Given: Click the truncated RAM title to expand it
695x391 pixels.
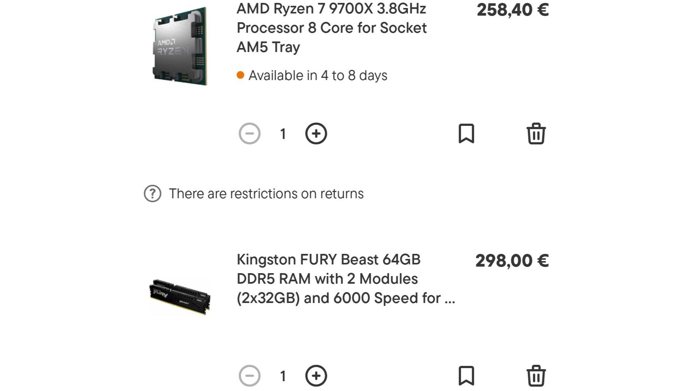Looking at the screenshot, I should coord(345,298).
